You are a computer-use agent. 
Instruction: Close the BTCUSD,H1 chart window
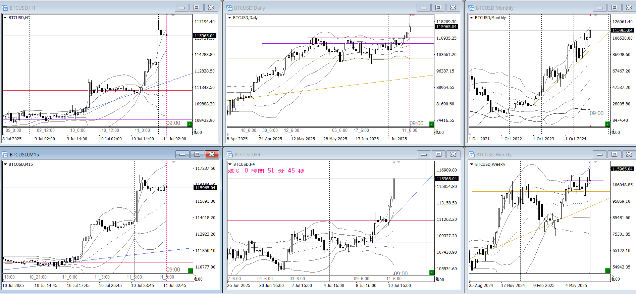tap(211, 8)
